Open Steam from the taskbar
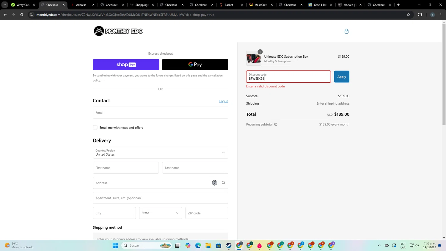This screenshot has height=251, width=446. click(229, 245)
